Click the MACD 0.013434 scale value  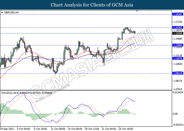point(178,92)
